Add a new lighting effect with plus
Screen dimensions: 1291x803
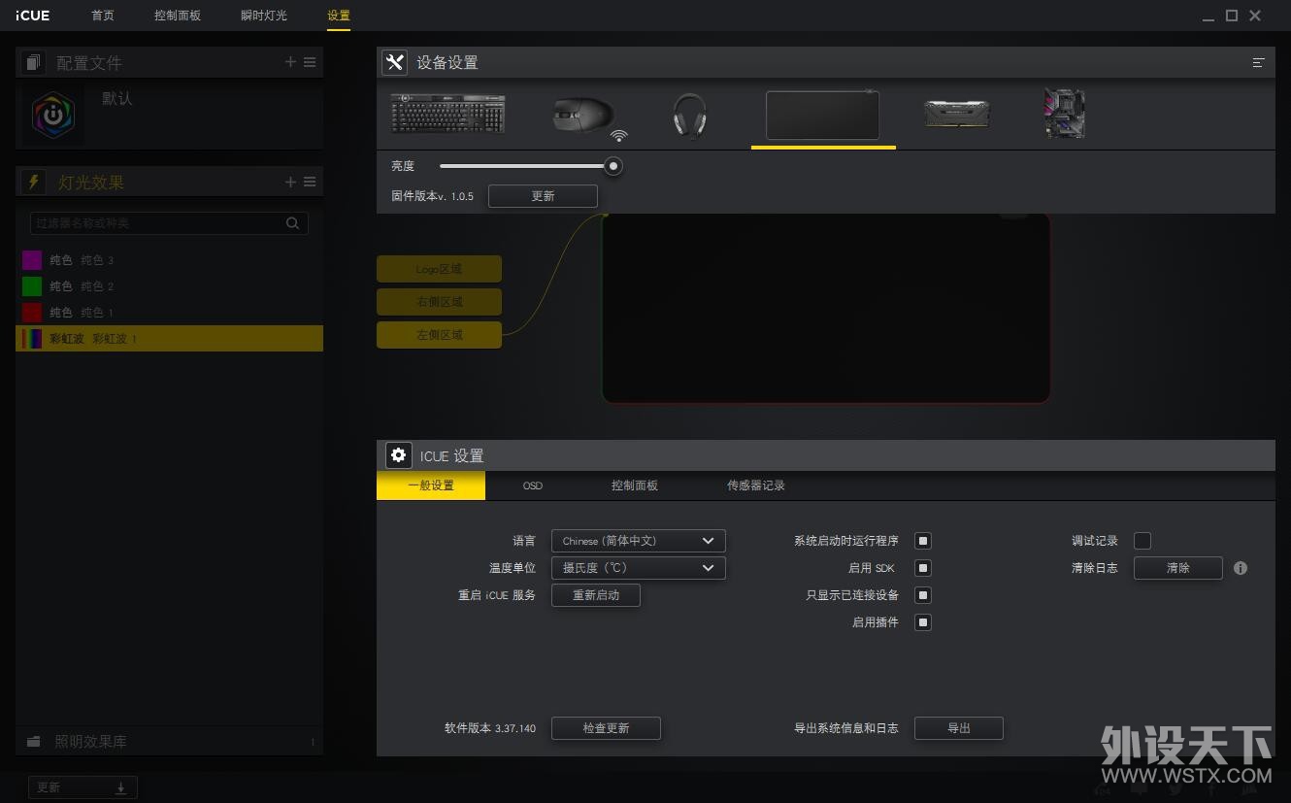[x=290, y=182]
